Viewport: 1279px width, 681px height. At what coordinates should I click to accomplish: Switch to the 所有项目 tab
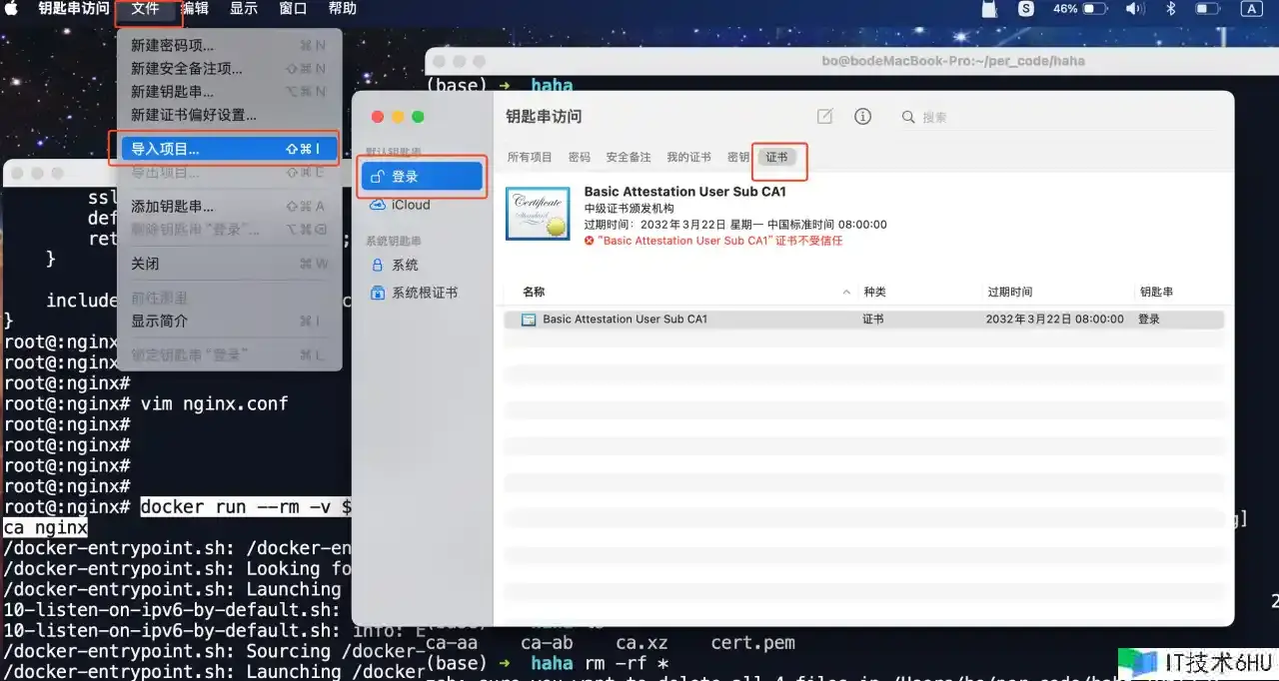tap(530, 157)
